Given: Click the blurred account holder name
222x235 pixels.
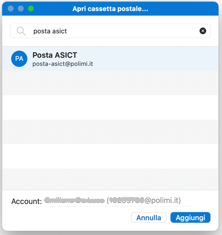Looking at the screenshot, I should (75, 200).
